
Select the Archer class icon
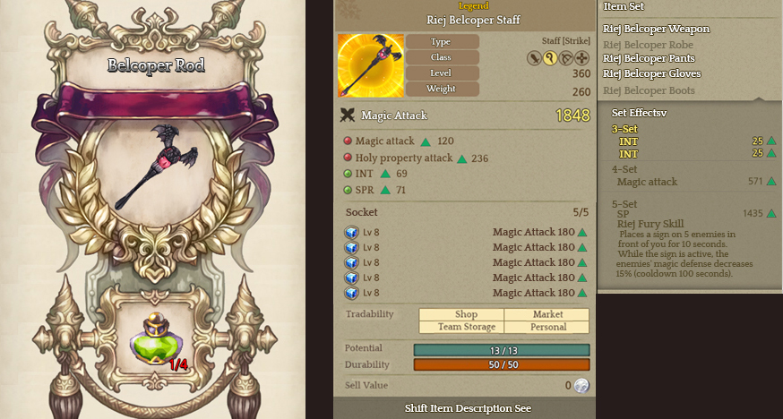pyautogui.click(x=566, y=58)
